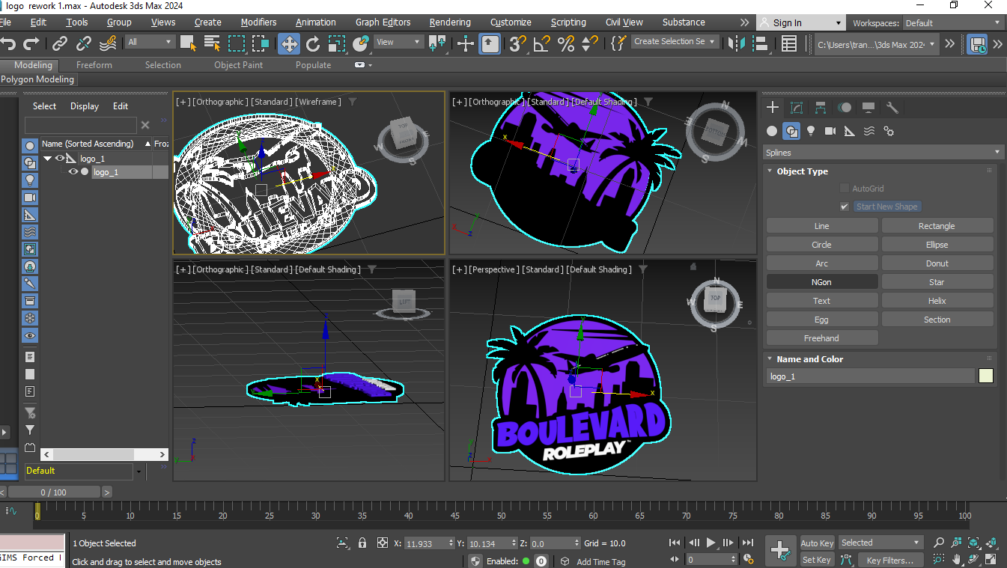Image resolution: width=1007 pixels, height=568 pixels.
Task: Enable Auto Key animation mode
Action: click(816, 543)
